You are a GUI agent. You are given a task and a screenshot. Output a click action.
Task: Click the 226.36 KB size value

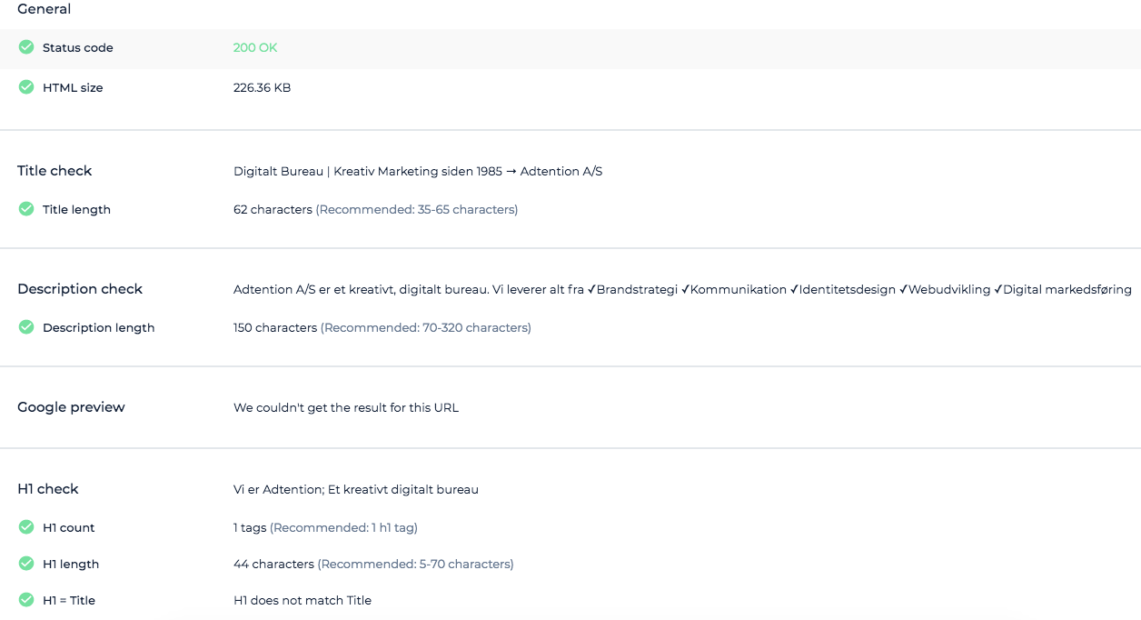click(262, 87)
